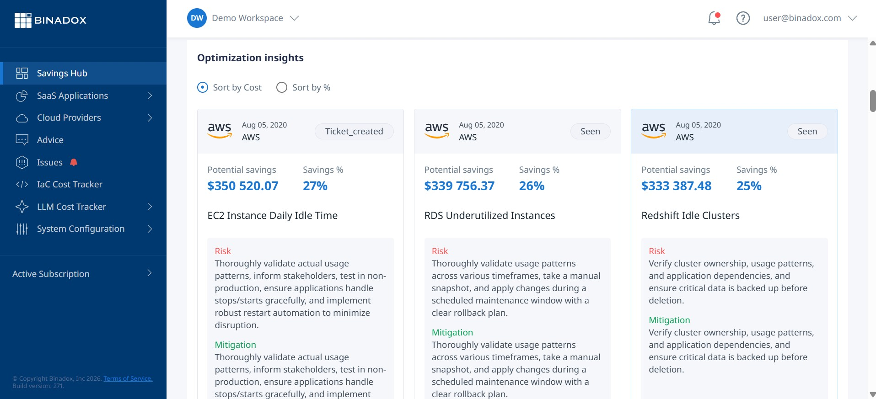
Task: Click the RDS Underutilized Instances title
Action: [489, 215]
